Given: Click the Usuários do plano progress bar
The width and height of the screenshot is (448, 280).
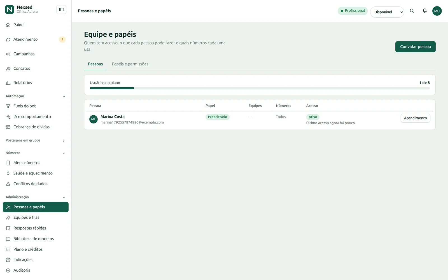Looking at the screenshot, I should (x=260, y=88).
